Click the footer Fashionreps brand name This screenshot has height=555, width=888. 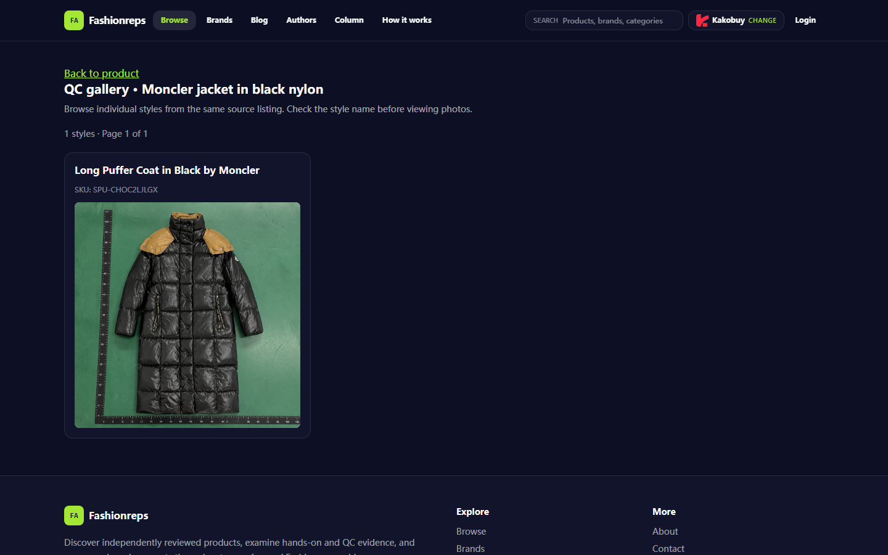(118, 516)
